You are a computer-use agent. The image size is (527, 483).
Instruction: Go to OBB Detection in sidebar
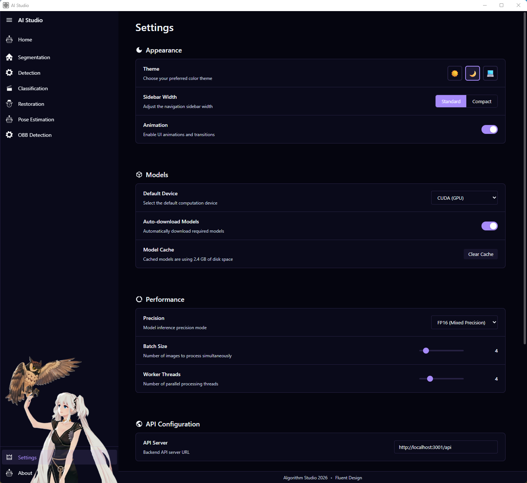click(x=35, y=135)
